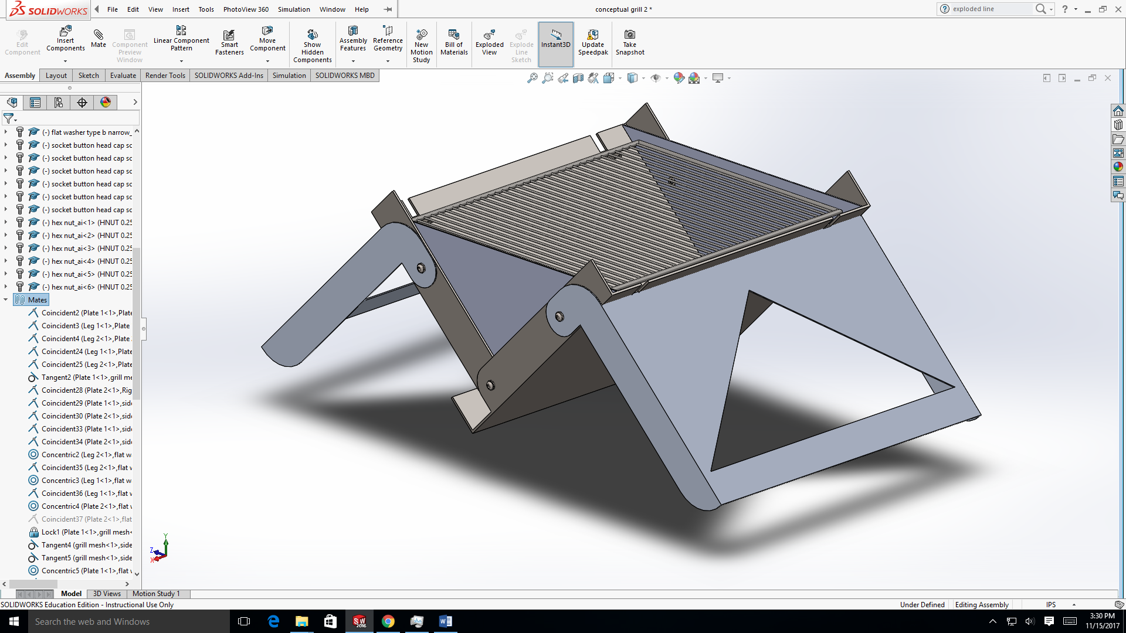The height and width of the screenshot is (633, 1126).
Task: Pin the menu bar with pushpin
Action: (x=388, y=9)
